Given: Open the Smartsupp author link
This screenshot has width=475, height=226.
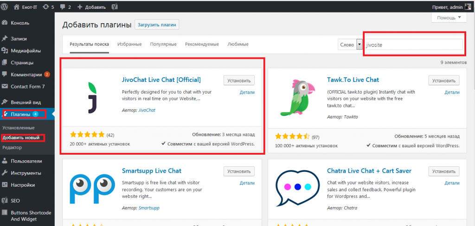Looking at the screenshot, I should [149, 208].
